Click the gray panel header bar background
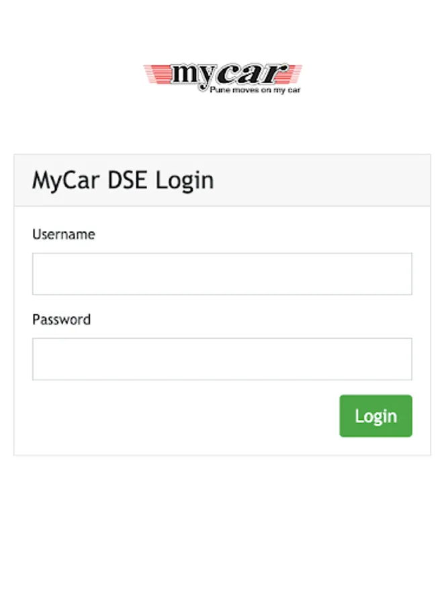444x604 pixels. [x=320, y=181]
